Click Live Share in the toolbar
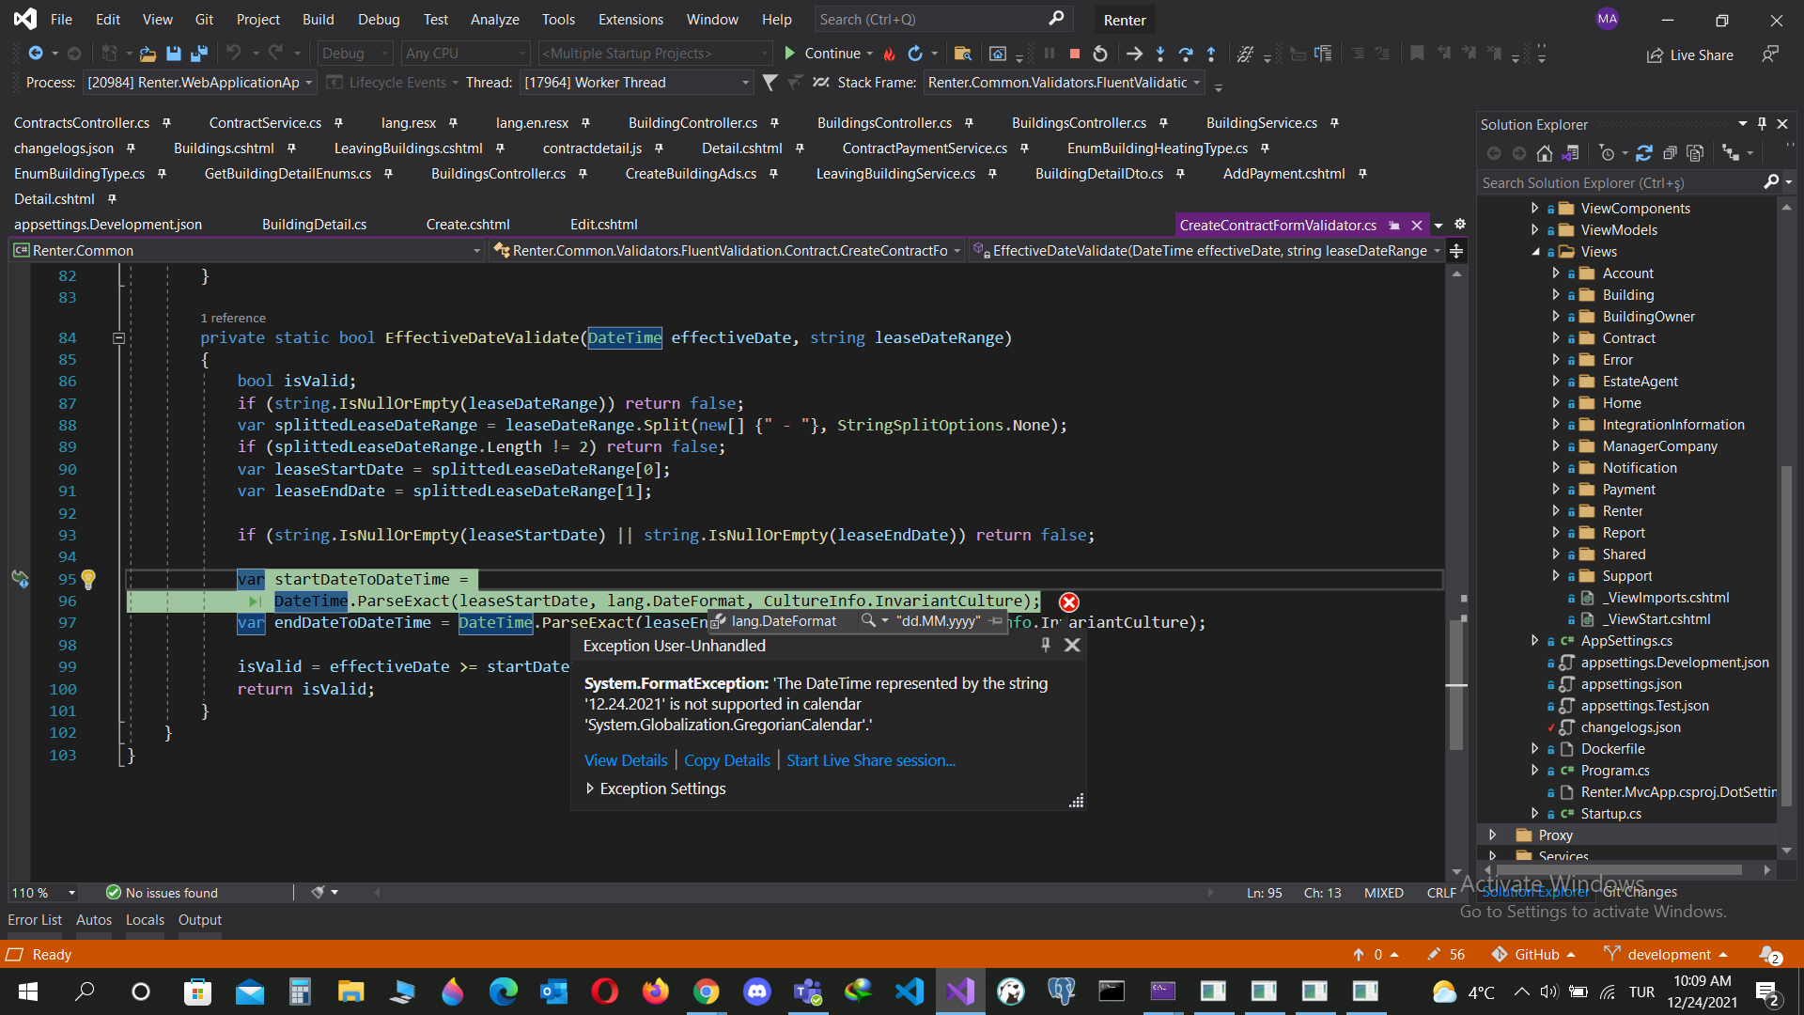The height and width of the screenshot is (1015, 1804). pyautogui.click(x=1690, y=55)
